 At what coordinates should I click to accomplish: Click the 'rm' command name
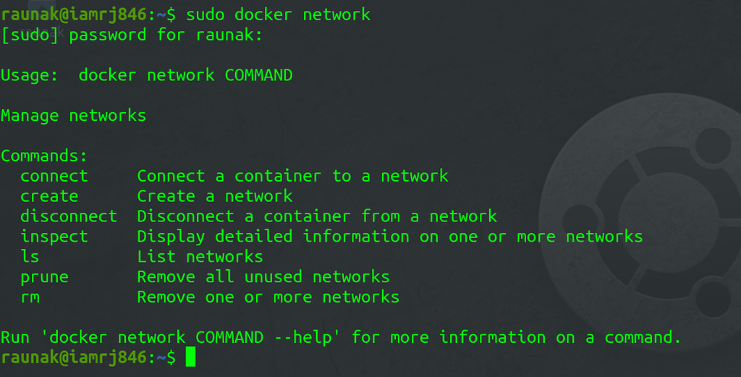click(30, 297)
